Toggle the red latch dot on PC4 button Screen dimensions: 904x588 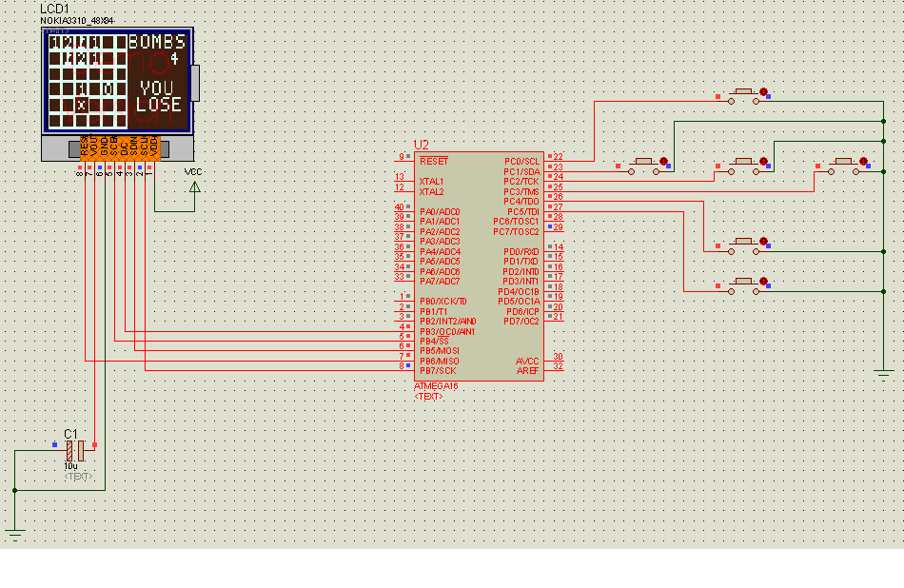click(x=763, y=242)
